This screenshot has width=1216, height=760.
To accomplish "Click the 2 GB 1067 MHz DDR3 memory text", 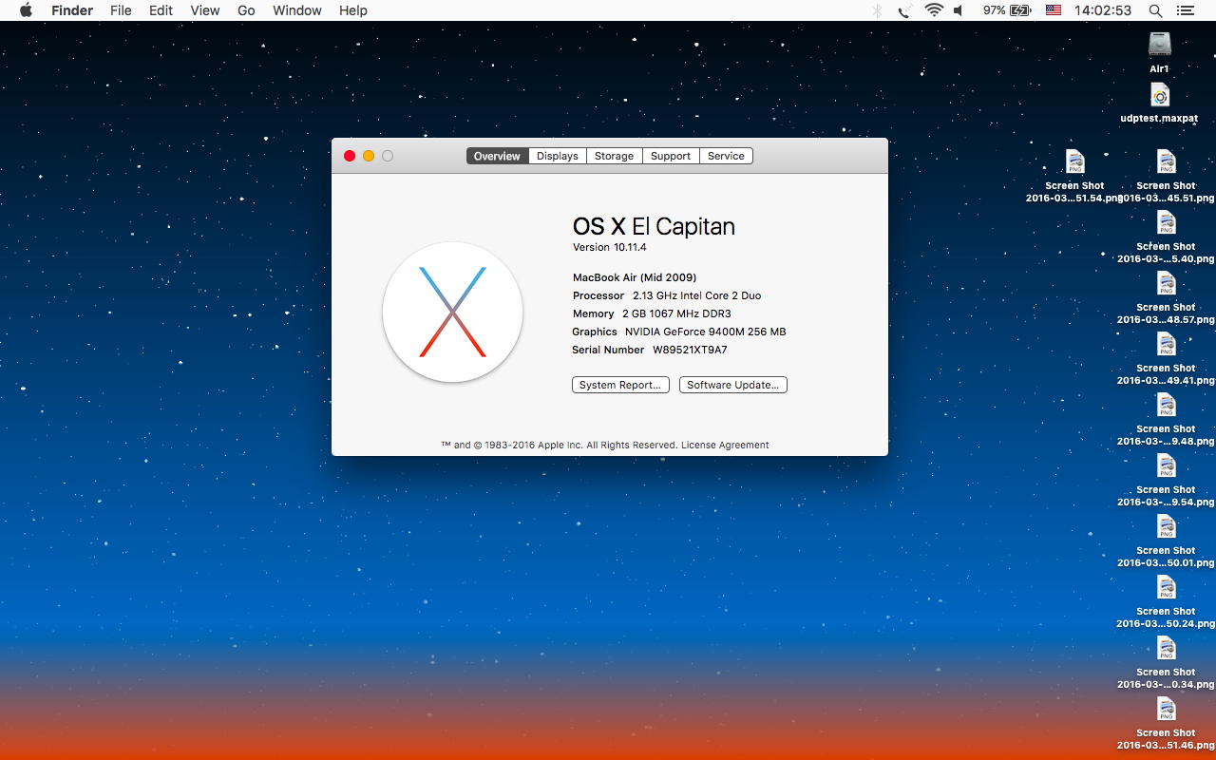I will [x=676, y=313].
